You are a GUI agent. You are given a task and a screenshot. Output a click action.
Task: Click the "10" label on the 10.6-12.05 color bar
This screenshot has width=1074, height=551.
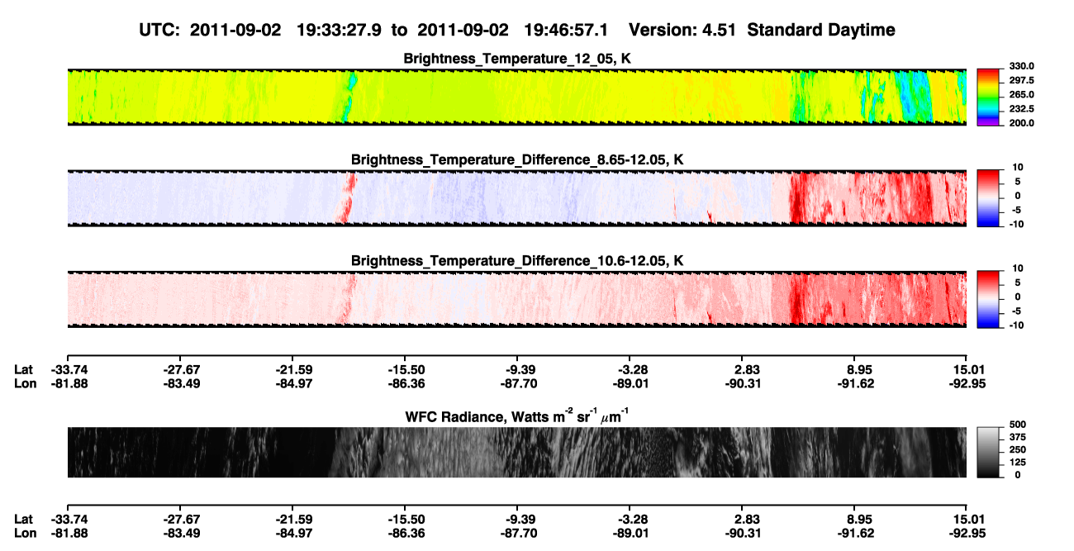(x=1017, y=268)
